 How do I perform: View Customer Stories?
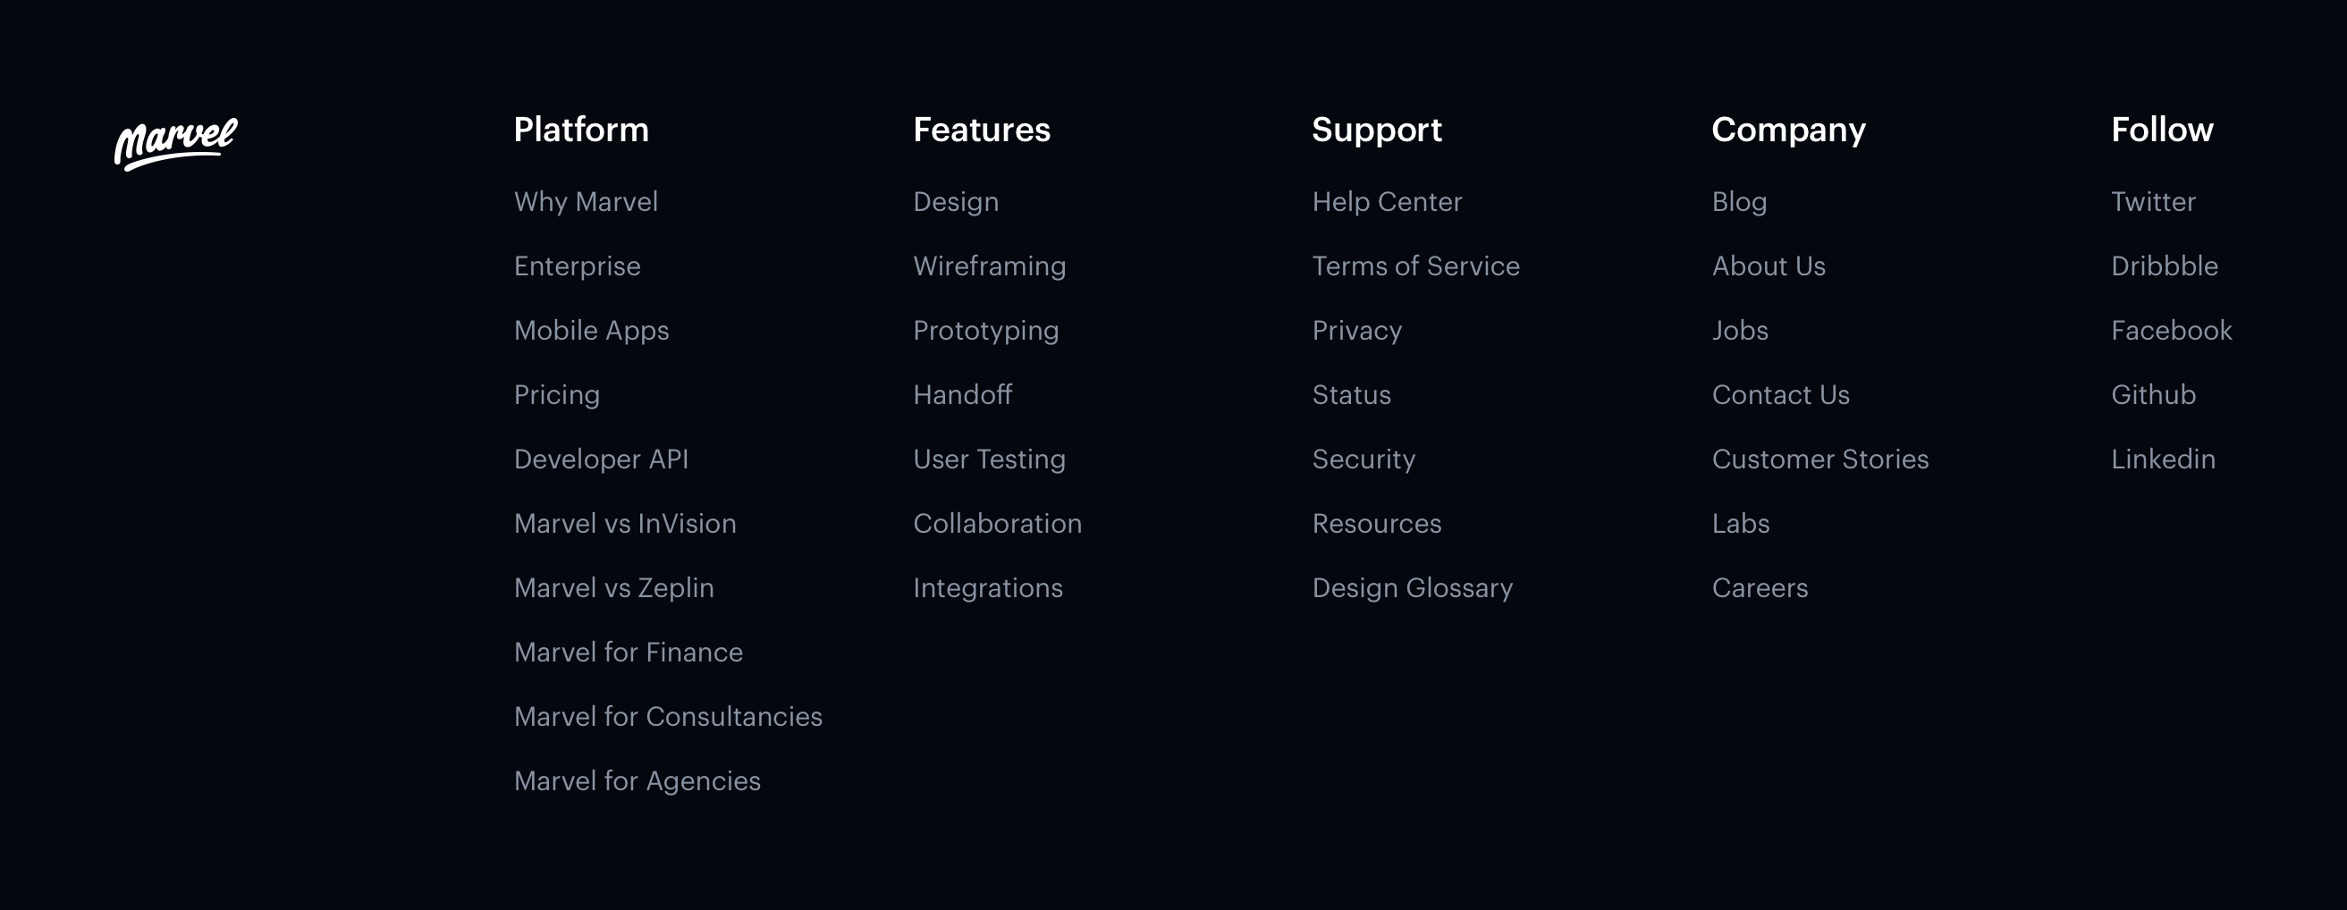(x=1820, y=459)
